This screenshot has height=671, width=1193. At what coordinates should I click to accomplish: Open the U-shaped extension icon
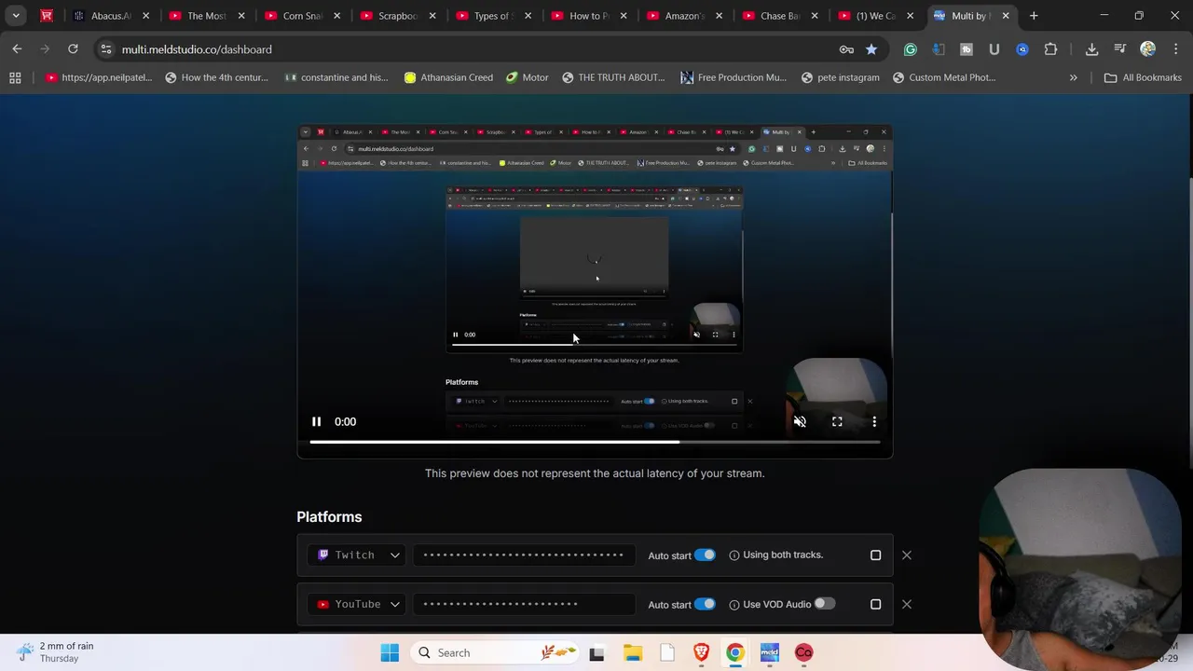[994, 49]
